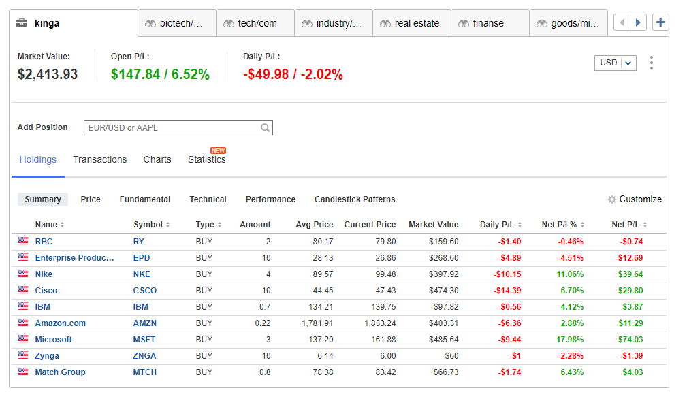Viewport: 687px width, 401px height.
Task: Click Nike daily P/L -$10.15
Action: point(507,274)
